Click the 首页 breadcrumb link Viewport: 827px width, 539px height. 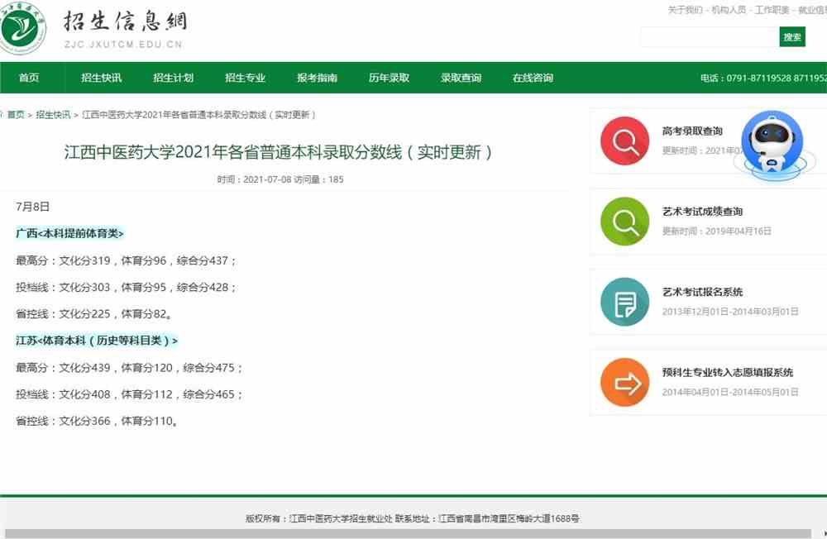click(x=16, y=115)
